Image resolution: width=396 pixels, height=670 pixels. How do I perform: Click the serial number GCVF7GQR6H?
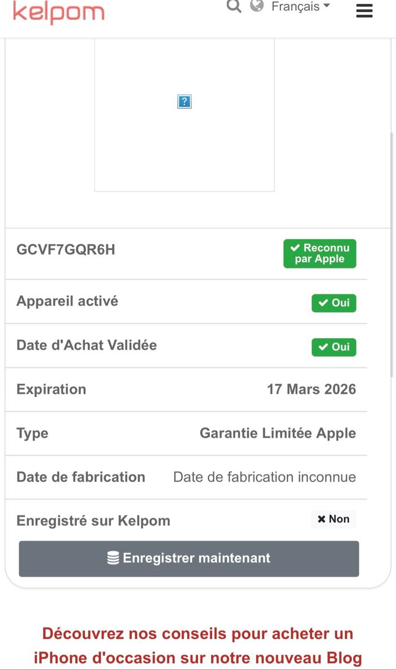[x=66, y=250]
